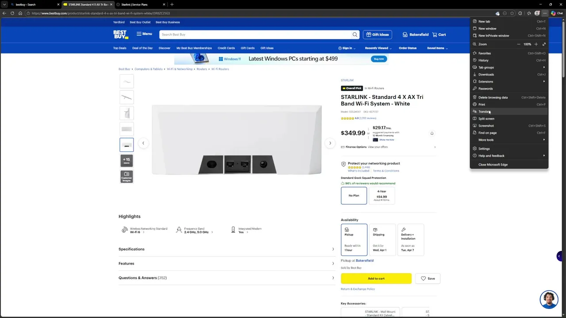Viewport: 566px width, 318px height.
Task: Choose New InPrivate window from menu
Action: [509, 35]
